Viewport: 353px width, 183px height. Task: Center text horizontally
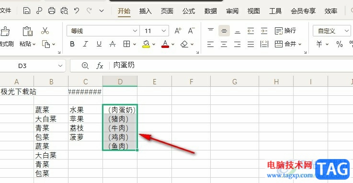coord(224,44)
